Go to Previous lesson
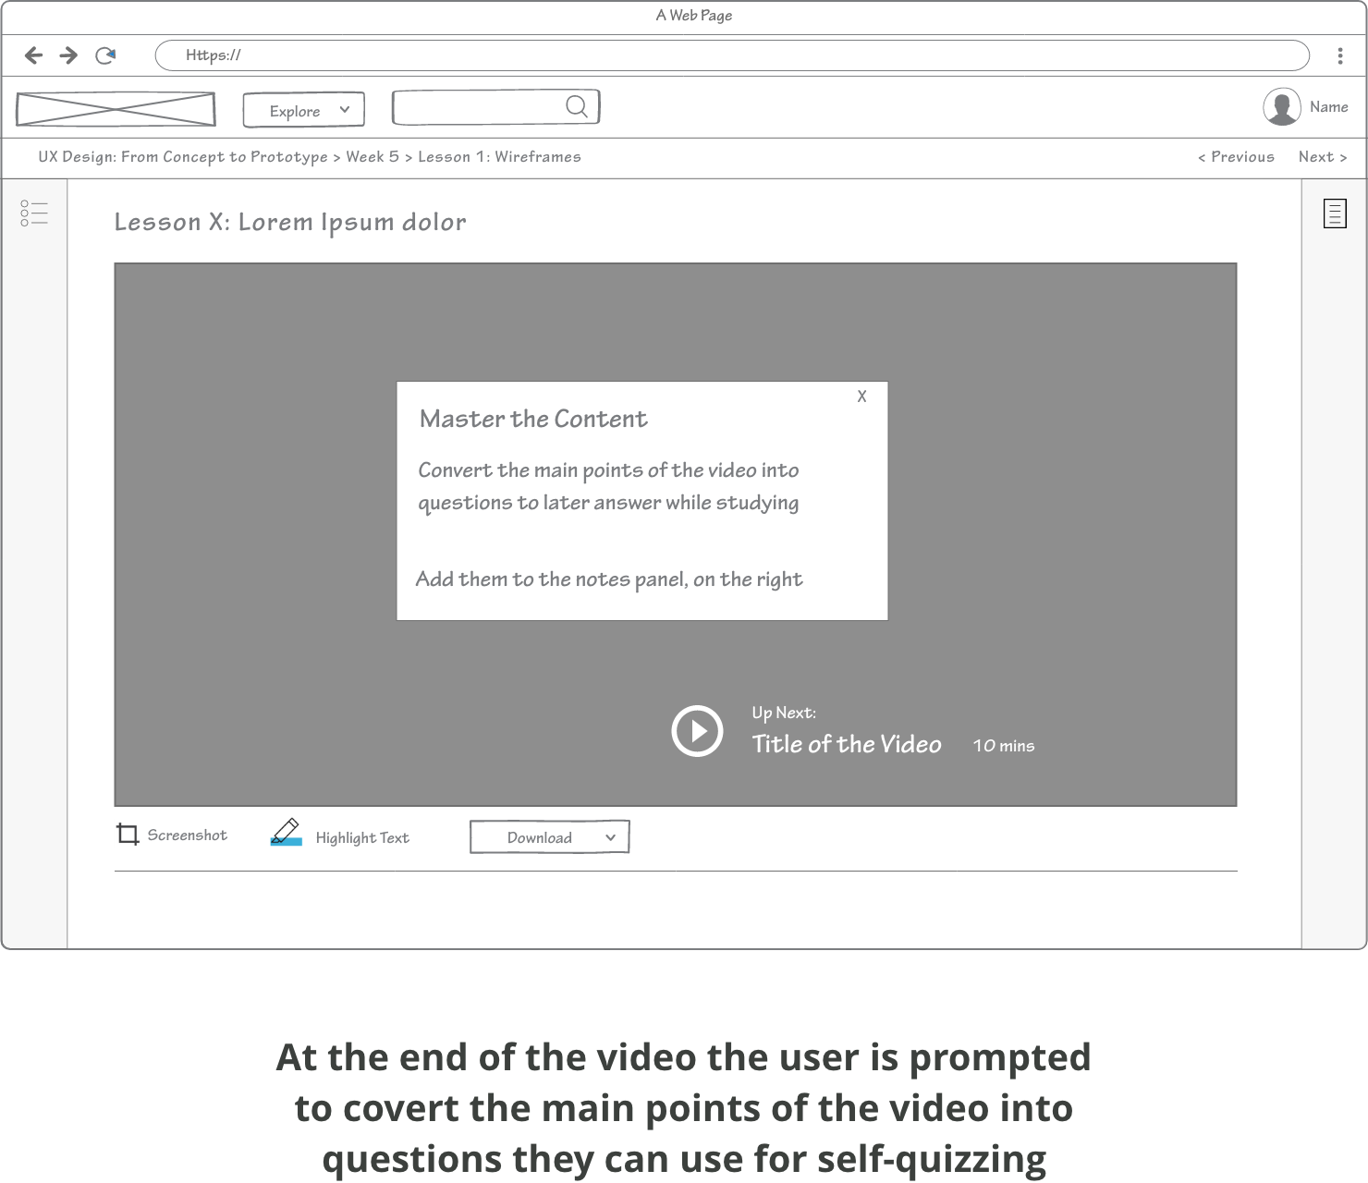 (1236, 157)
